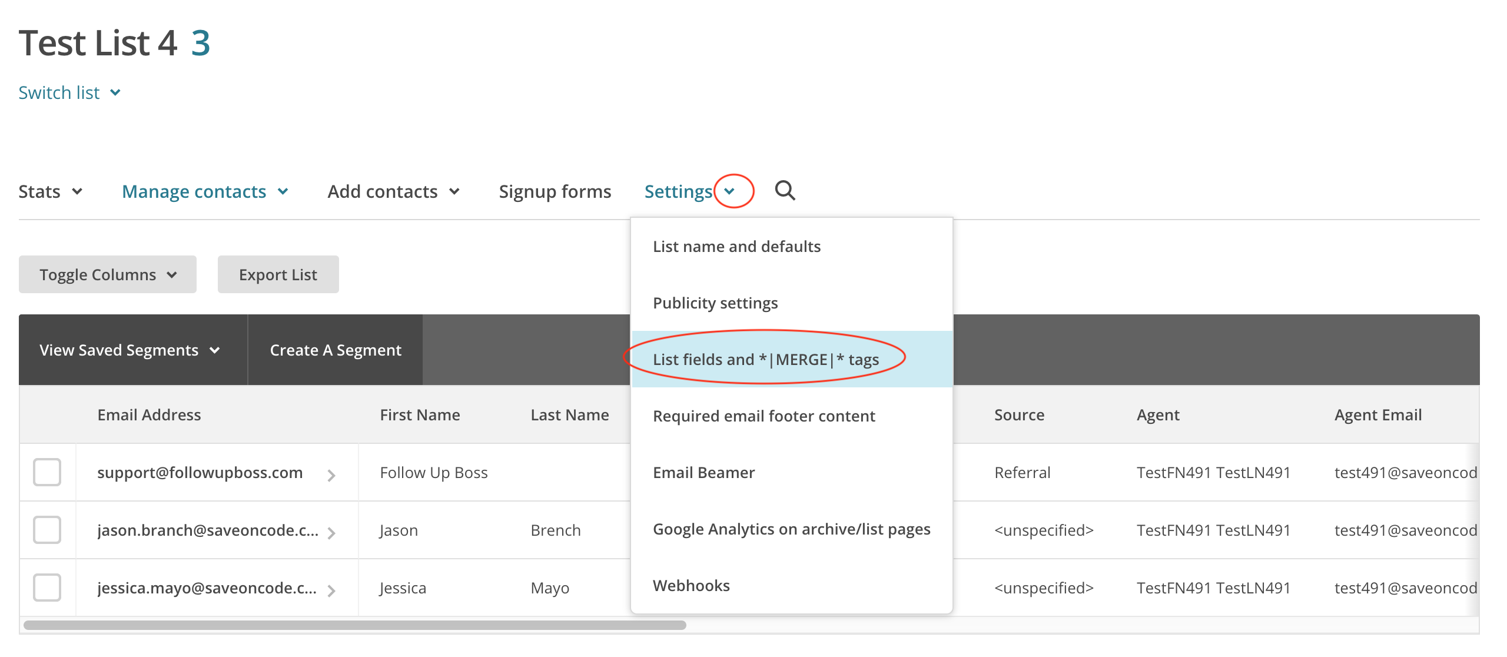The height and width of the screenshot is (657, 1507).
Task: Click the search magnifier icon
Action: pyautogui.click(x=785, y=191)
